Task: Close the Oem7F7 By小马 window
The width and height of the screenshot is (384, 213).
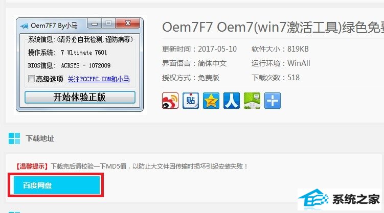Action: pyautogui.click(x=128, y=23)
